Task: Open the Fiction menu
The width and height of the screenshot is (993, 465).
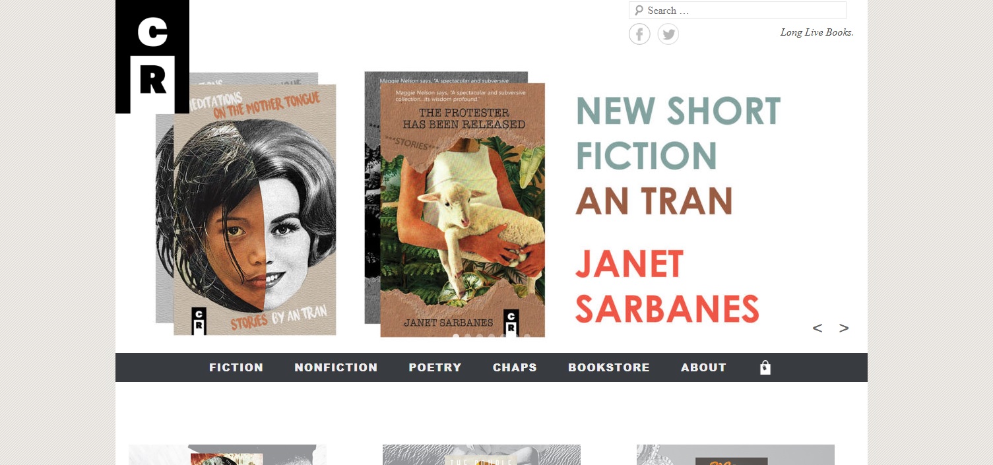Action: coord(236,367)
